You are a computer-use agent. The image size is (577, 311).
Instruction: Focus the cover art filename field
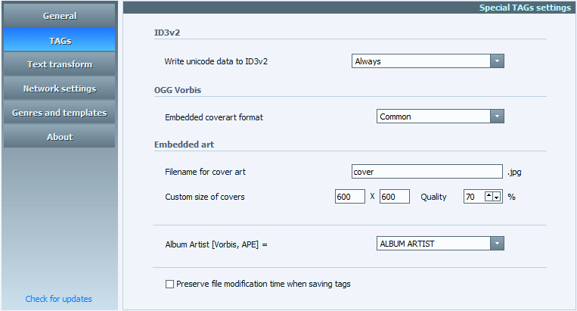pyautogui.click(x=427, y=172)
